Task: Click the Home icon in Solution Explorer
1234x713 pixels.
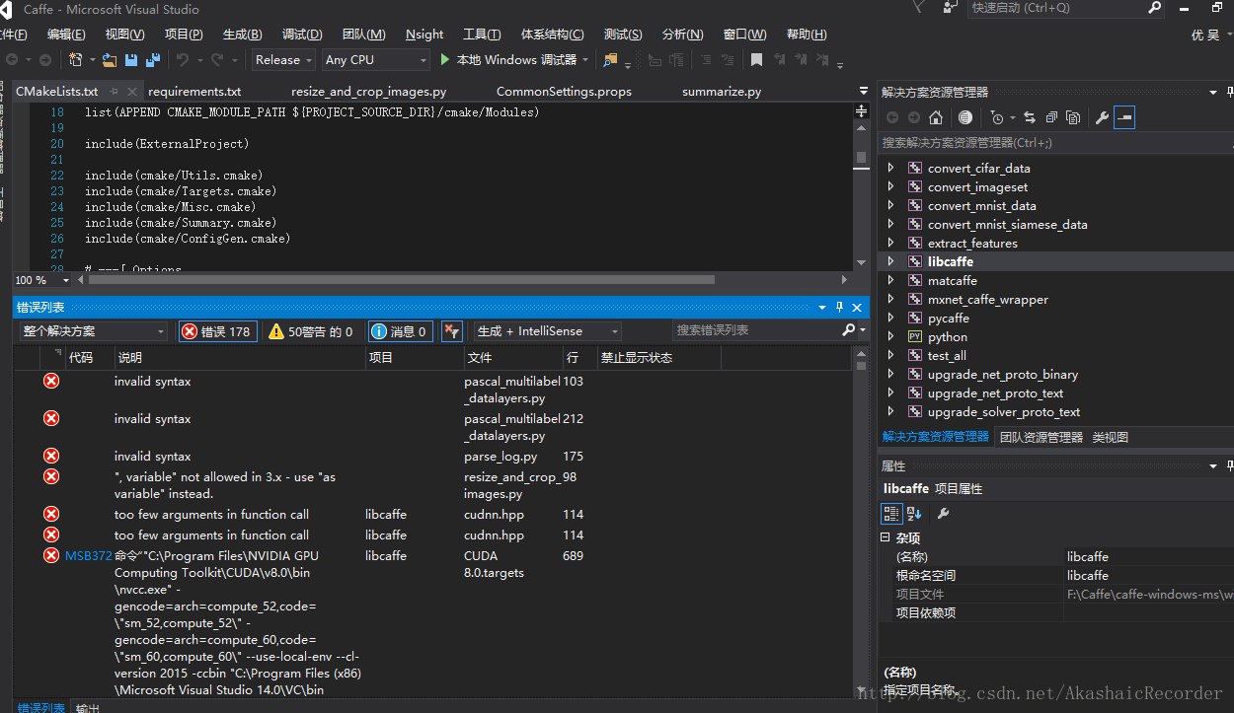Action: pos(936,117)
